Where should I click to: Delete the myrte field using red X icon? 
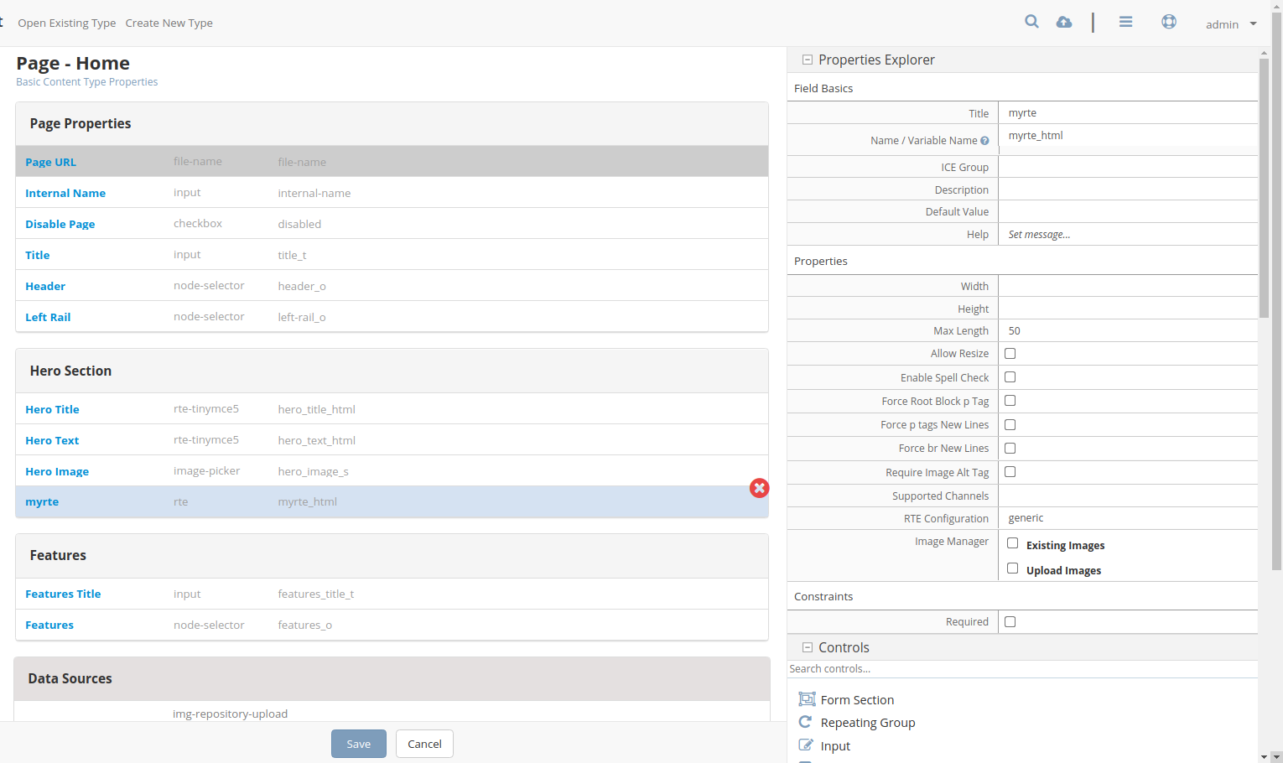[760, 488]
